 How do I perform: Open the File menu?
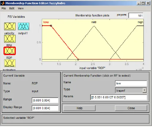coord(4,8)
